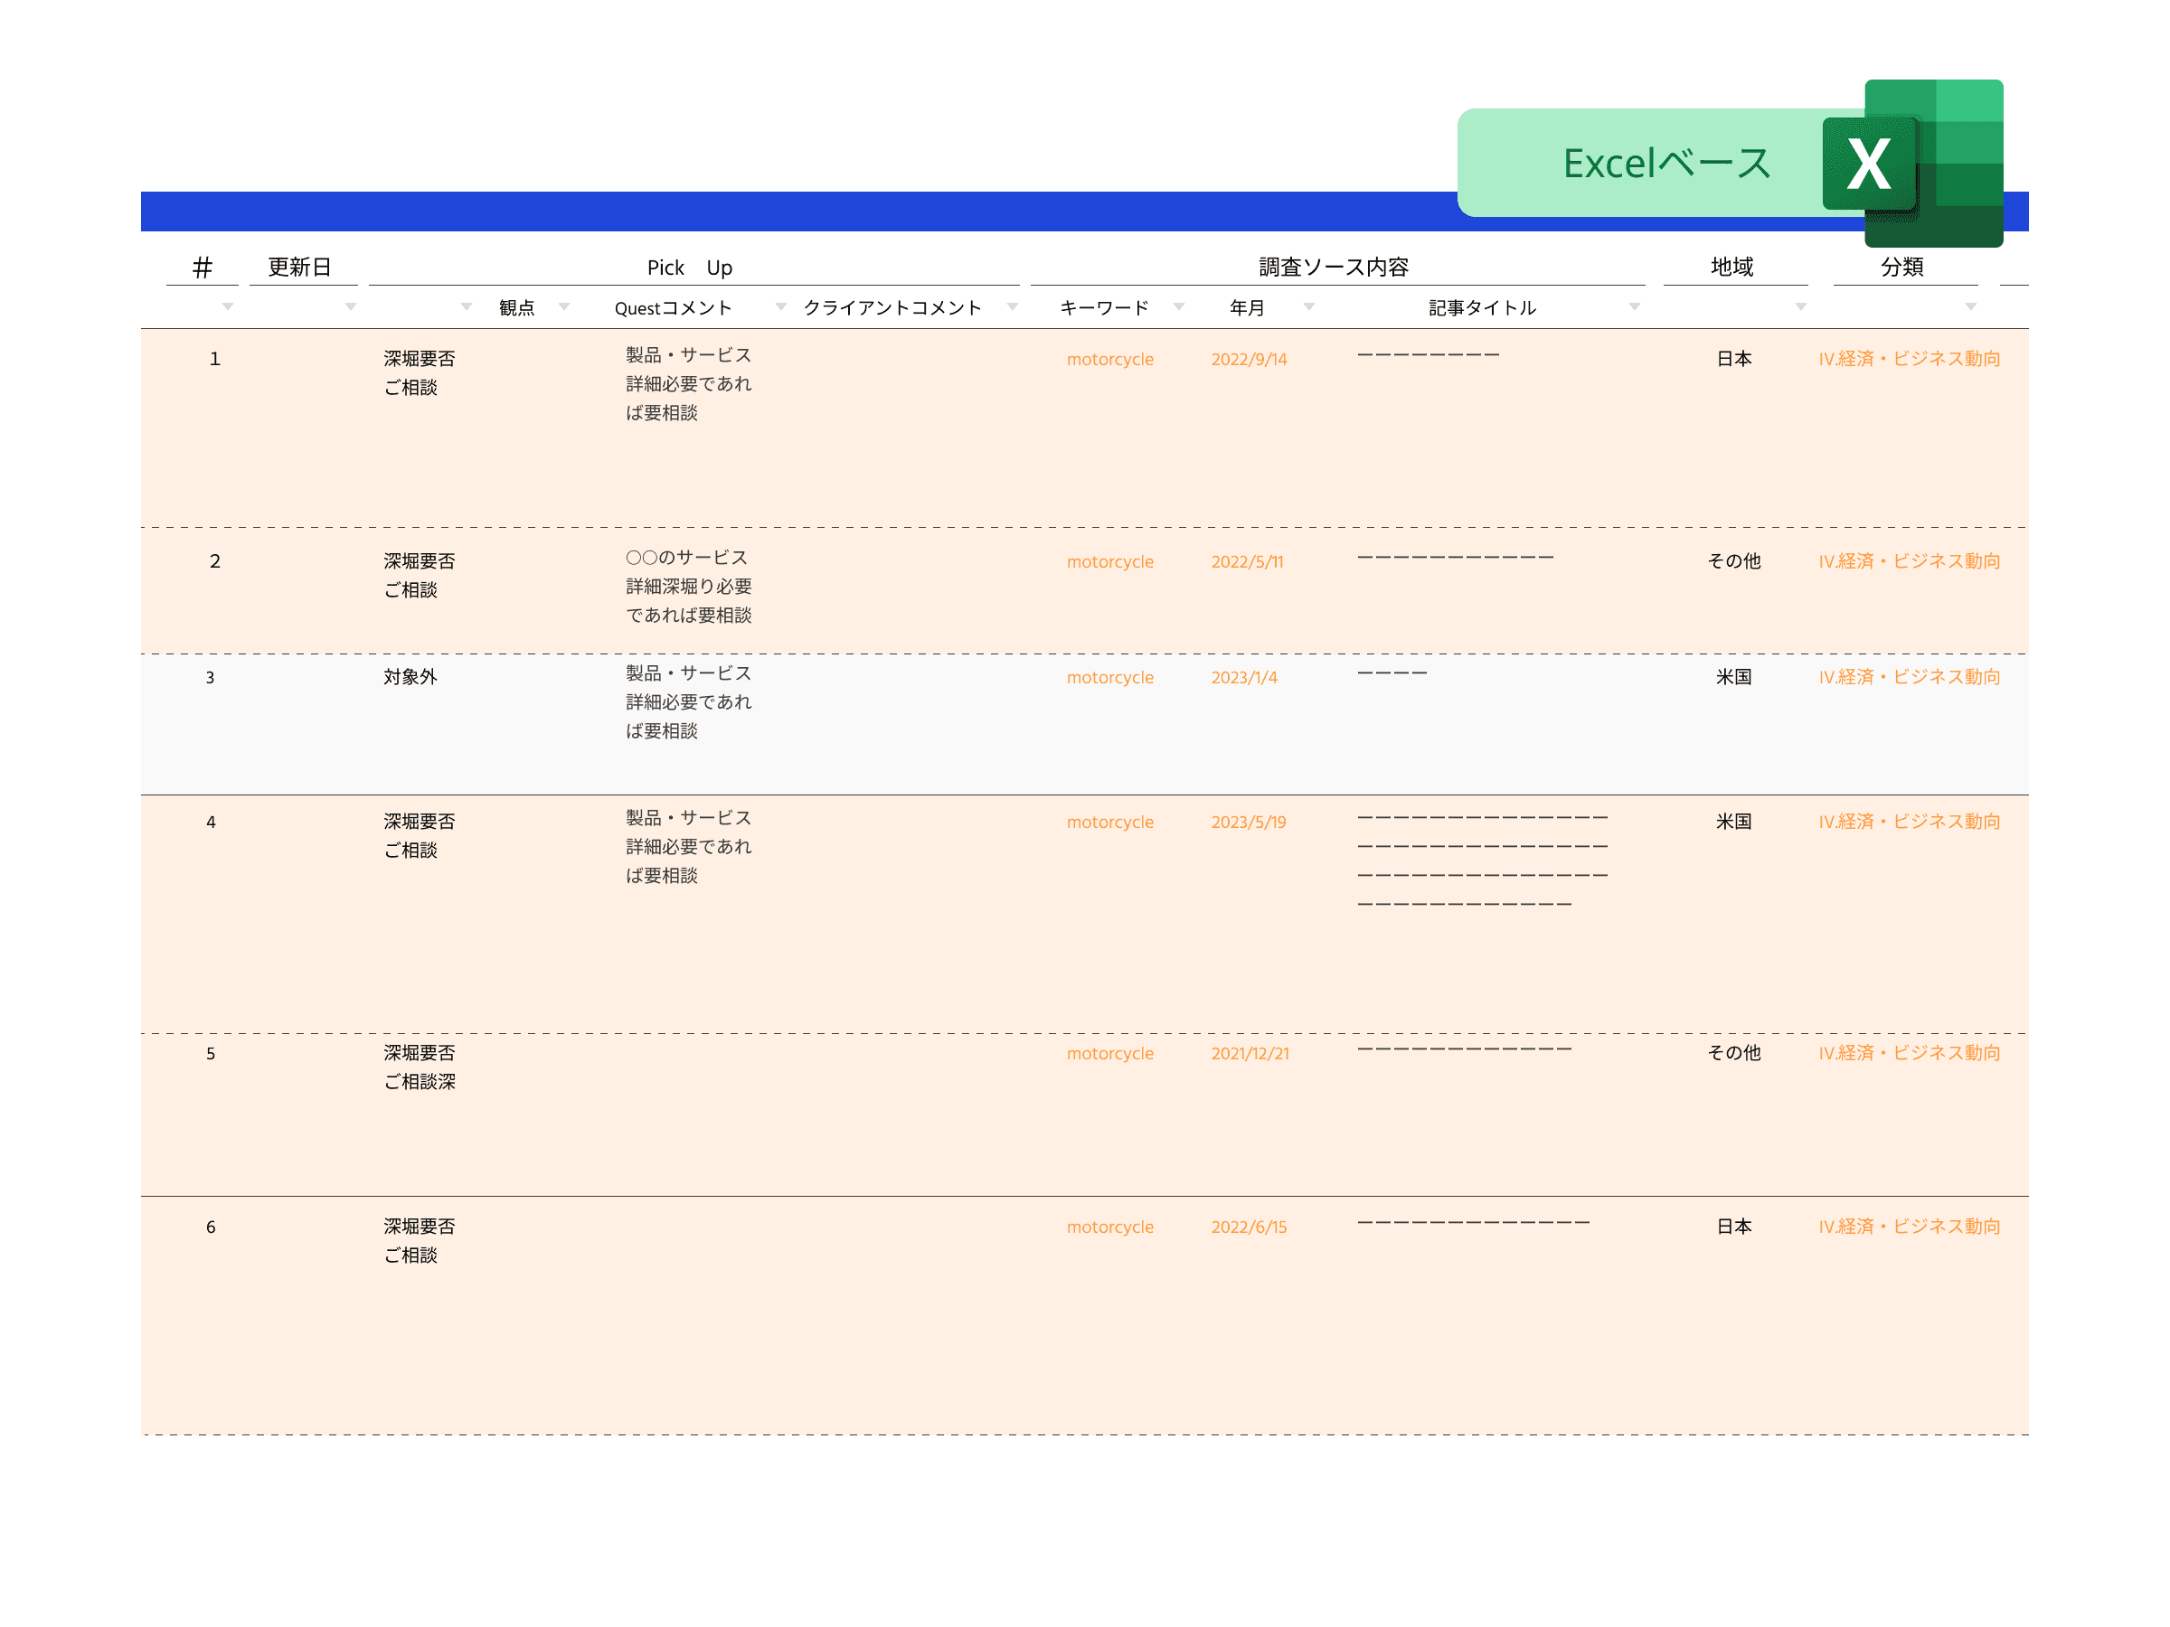Click the blue header bar

(x=785, y=212)
